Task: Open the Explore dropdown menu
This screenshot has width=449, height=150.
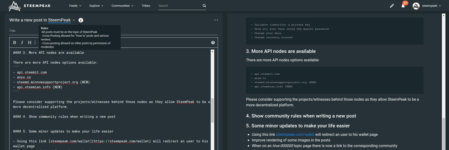Action: coord(96,6)
